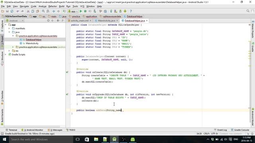Open the VCS menu
255x143 pixels.
coord(82,6)
